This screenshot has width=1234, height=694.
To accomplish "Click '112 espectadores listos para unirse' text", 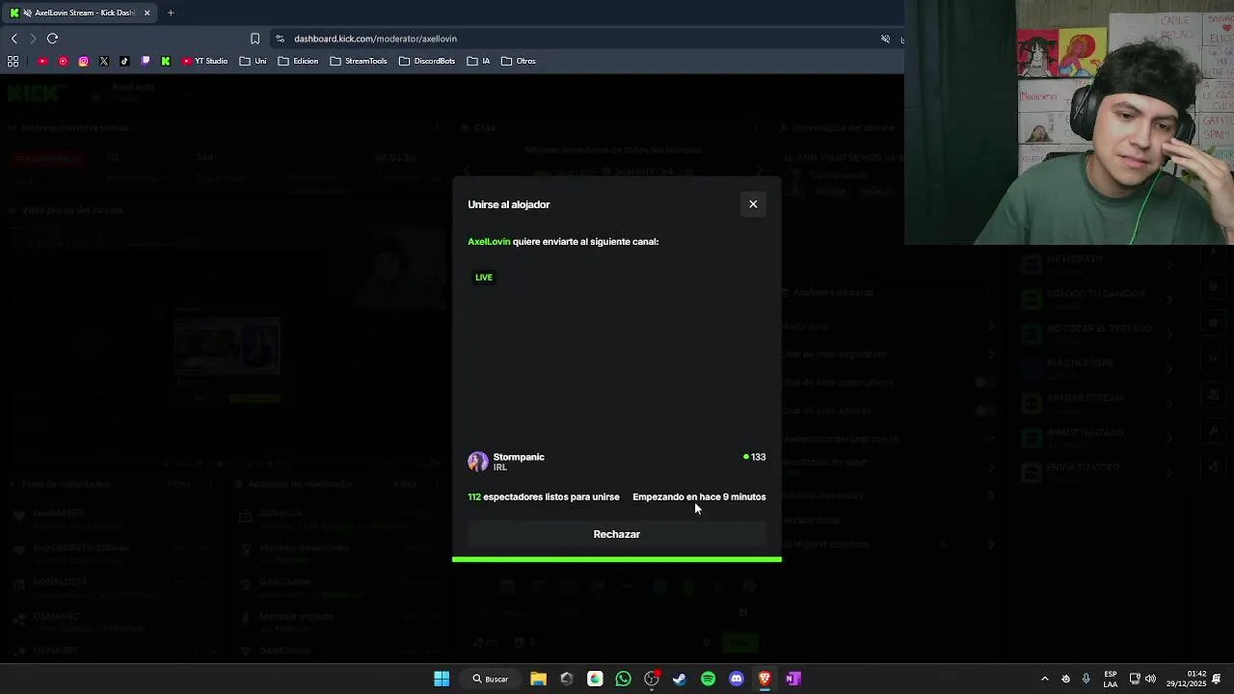I will tap(544, 497).
